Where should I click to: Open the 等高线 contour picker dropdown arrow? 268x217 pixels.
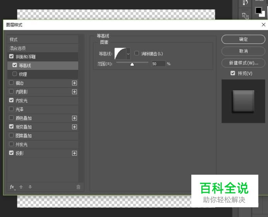coord(128,54)
